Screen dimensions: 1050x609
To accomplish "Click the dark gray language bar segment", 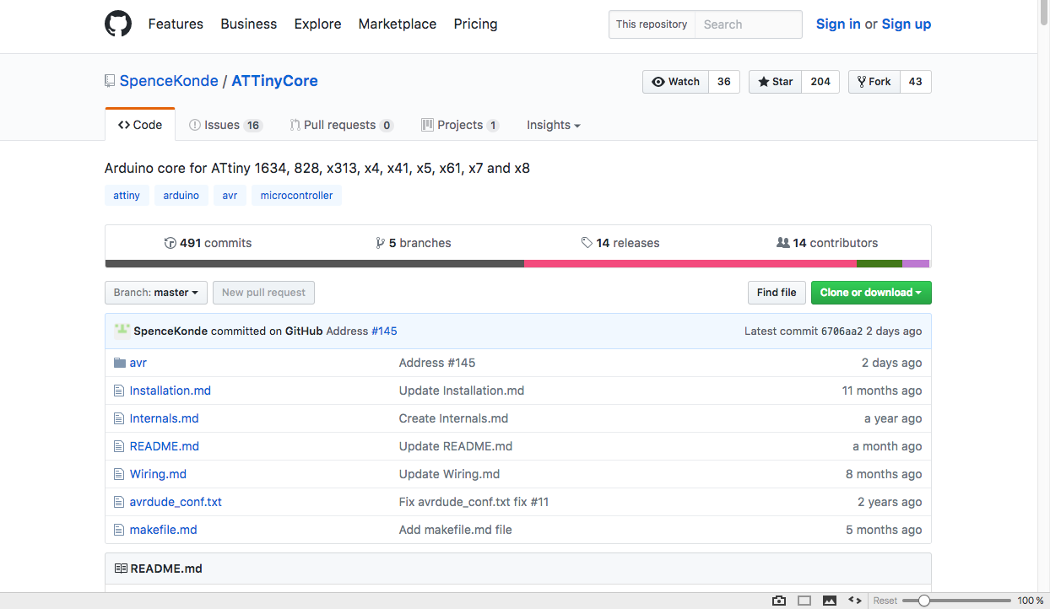I will click(315, 264).
